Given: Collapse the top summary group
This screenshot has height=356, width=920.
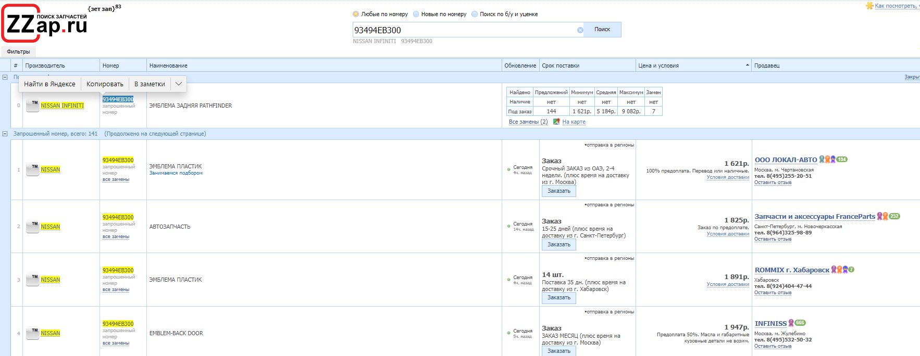Looking at the screenshot, I should pyautogui.click(x=5, y=77).
